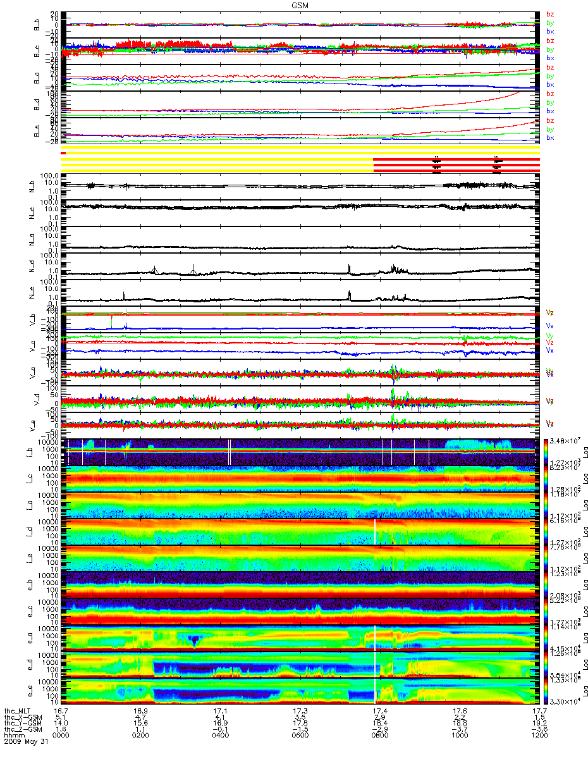Viewport: 588px width, 759px height.
Task: Click the white vertical marker in e_a spectrogram
Action: 375,638
